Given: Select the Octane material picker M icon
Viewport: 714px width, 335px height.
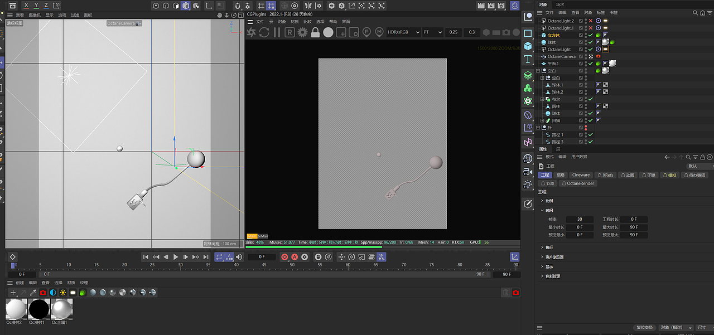Looking at the screenshot, I should click(379, 32).
